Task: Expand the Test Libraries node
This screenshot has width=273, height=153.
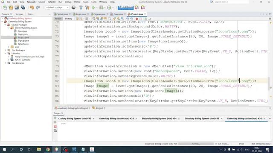Action: pyautogui.click(x=6, y=63)
